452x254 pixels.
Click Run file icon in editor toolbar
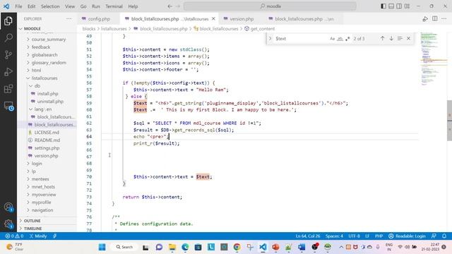(425, 19)
